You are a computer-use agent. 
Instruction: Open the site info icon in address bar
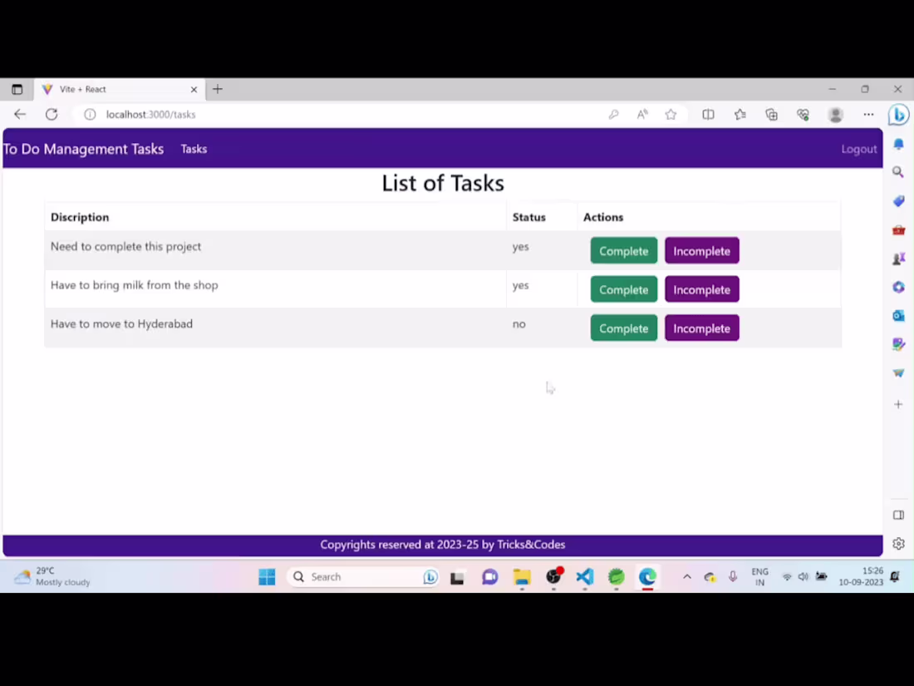point(90,114)
